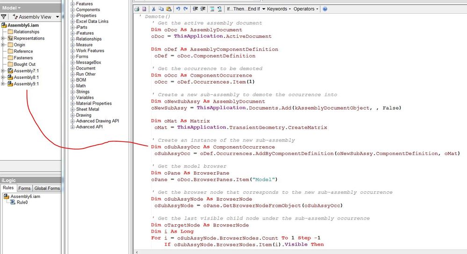The width and height of the screenshot is (467, 254).
Task: Select the Material Properties snippet category
Action: (94, 104)
